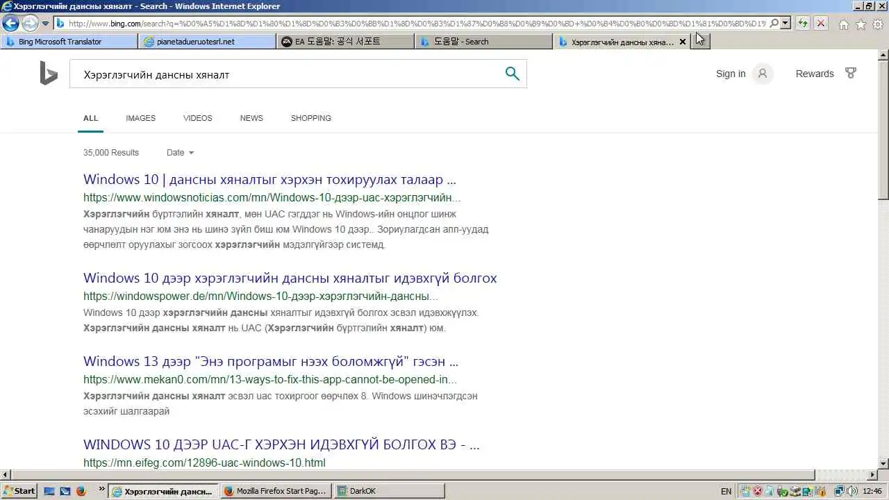Click the 12:46 system clock
Image resolution: width=889 pixels, height=500 pixels.
(872, 491)
